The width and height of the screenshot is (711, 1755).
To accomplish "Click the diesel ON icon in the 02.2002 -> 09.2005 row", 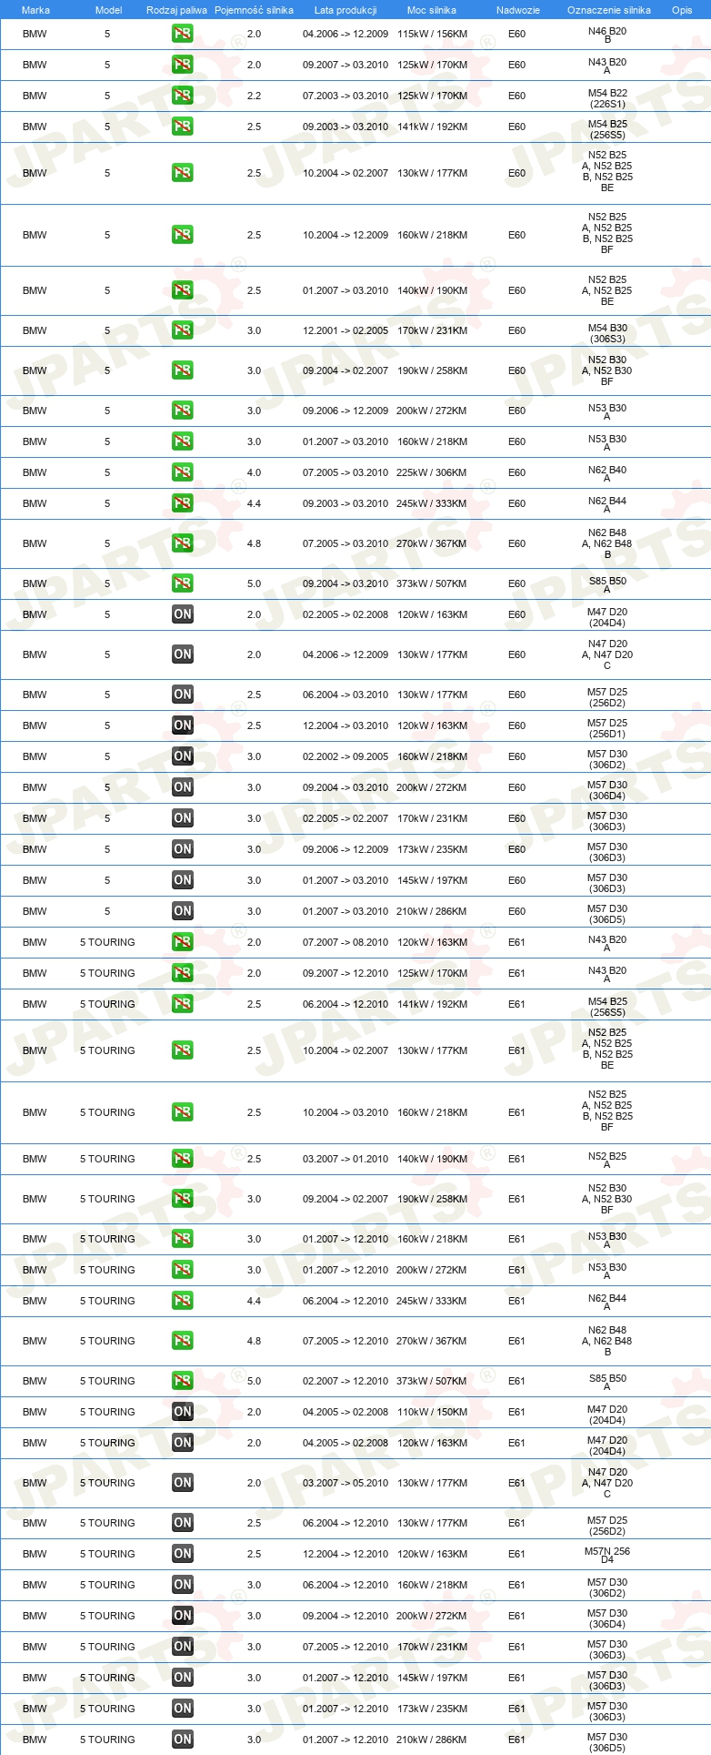I will pos(183,756).
